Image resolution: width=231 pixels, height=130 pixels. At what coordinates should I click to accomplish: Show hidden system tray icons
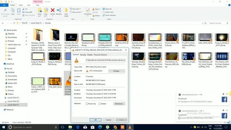coord(191,127)
